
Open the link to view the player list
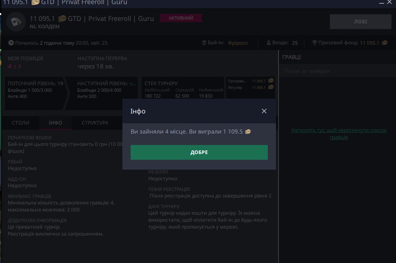[x=338, y=134]
